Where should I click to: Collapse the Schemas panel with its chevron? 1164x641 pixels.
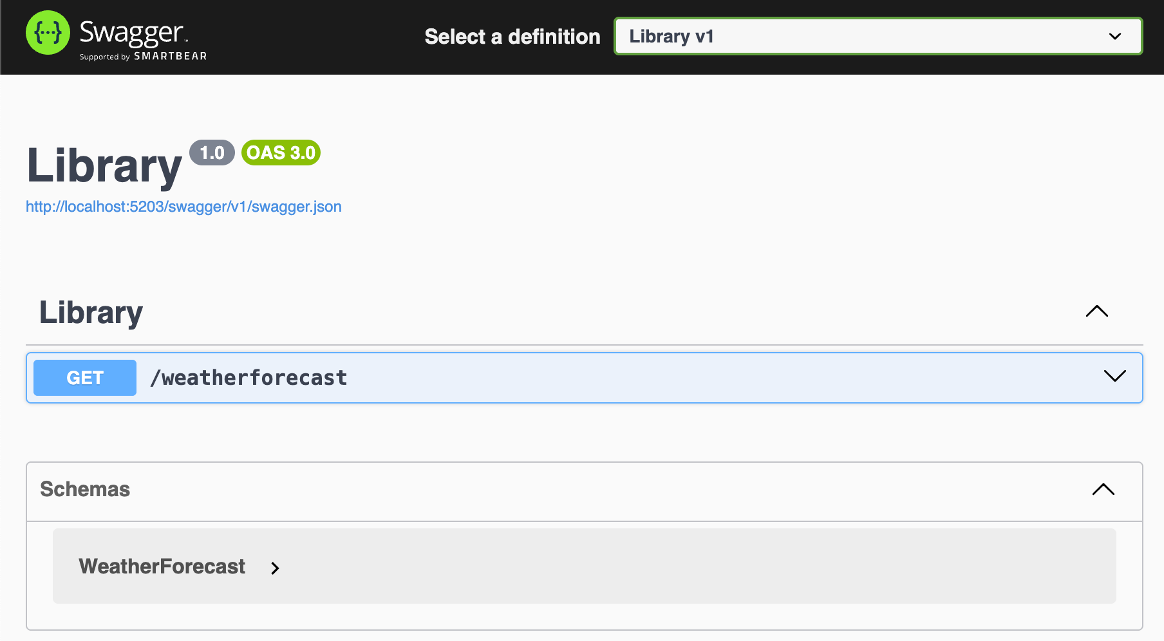coord(1103,489)
